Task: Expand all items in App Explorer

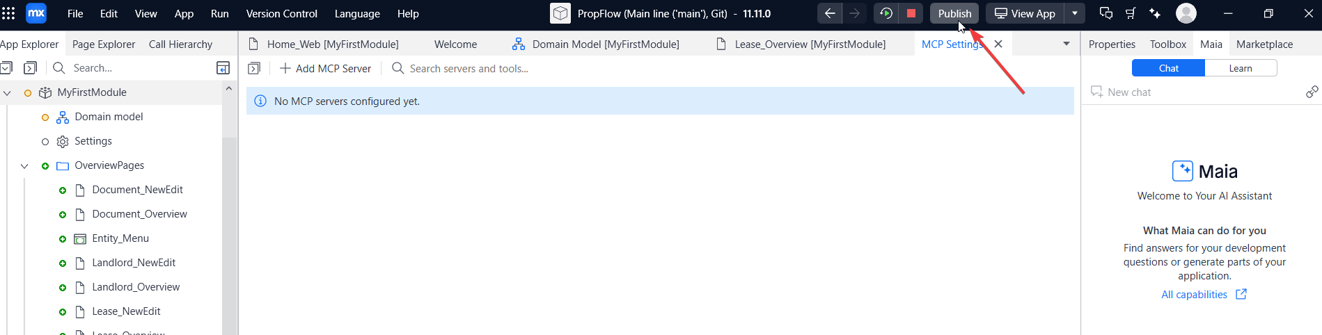Action: coord(30,68)
